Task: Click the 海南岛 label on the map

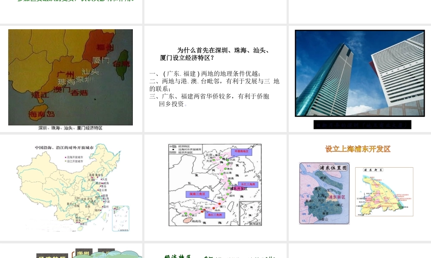Action: pyautogui.click(x=41, y=114)
